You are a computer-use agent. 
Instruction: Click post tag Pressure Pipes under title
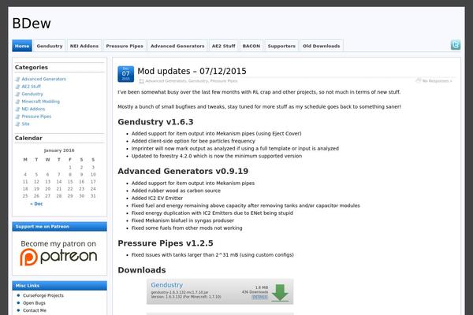click(224, 81)
